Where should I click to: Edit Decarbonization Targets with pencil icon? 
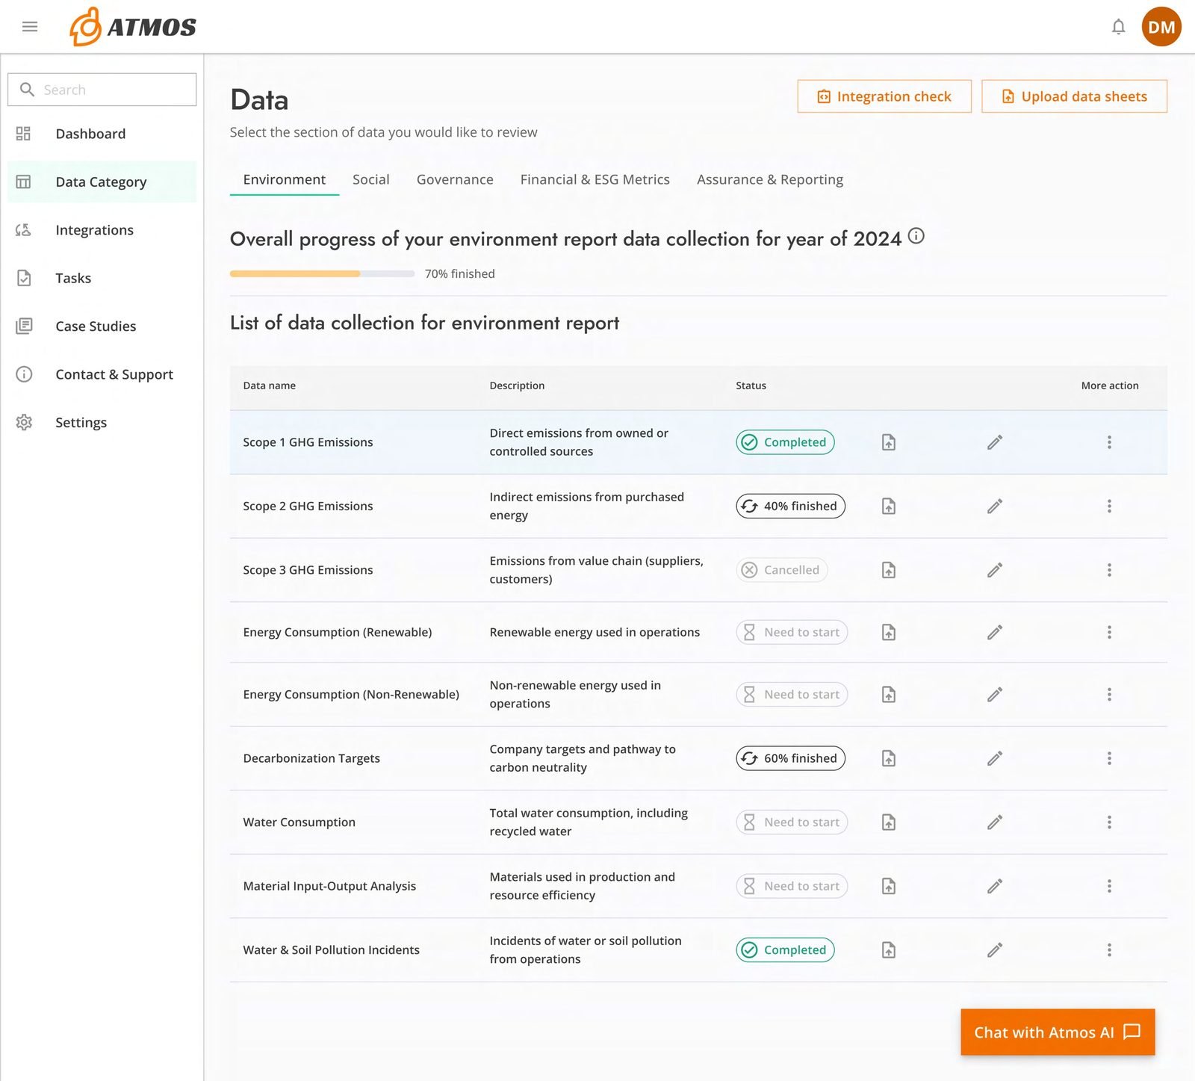point(995,758)
